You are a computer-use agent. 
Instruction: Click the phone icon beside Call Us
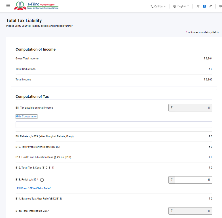pos(152,6)
